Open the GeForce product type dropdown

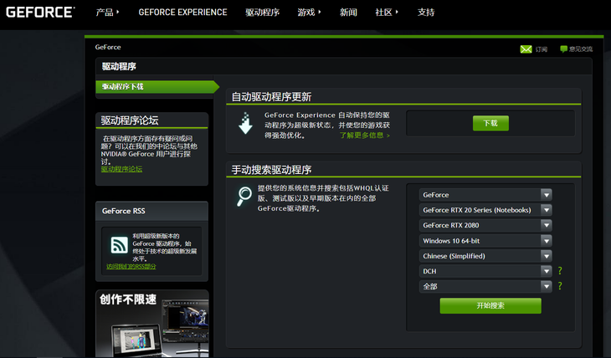tap(485, 195)
